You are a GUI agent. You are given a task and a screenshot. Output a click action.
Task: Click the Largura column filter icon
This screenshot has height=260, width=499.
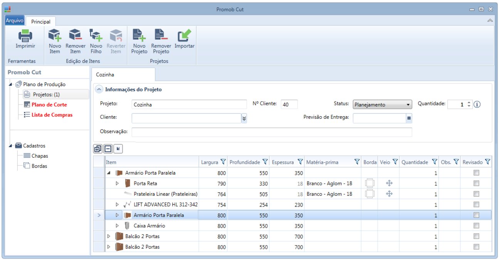click(x=223, y=162)
